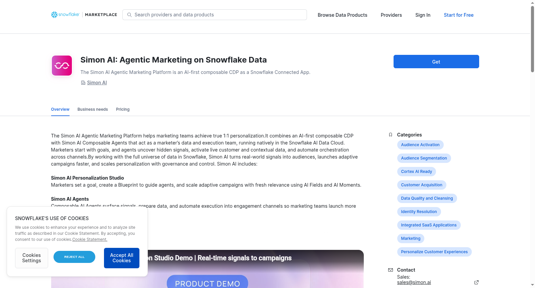Viewport: 535px width, 288px height.
Task: Select the Integrated SaaS Applications tag
Action: point(429,225)
